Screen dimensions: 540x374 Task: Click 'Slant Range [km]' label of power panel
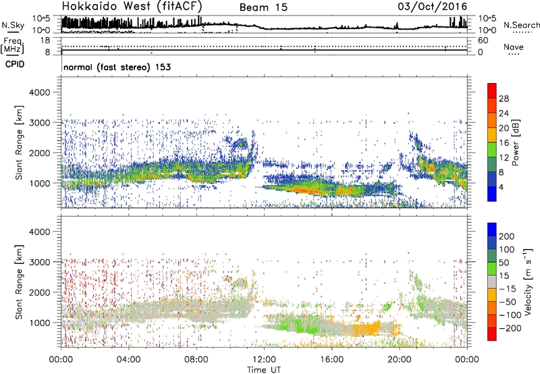coord(19,142)
